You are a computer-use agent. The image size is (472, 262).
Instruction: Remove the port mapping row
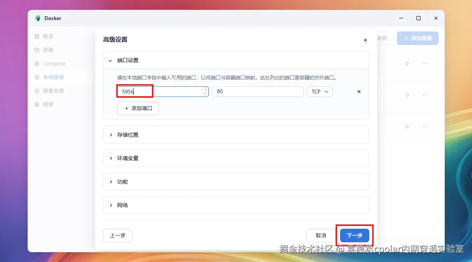click(x=359, y=91)
